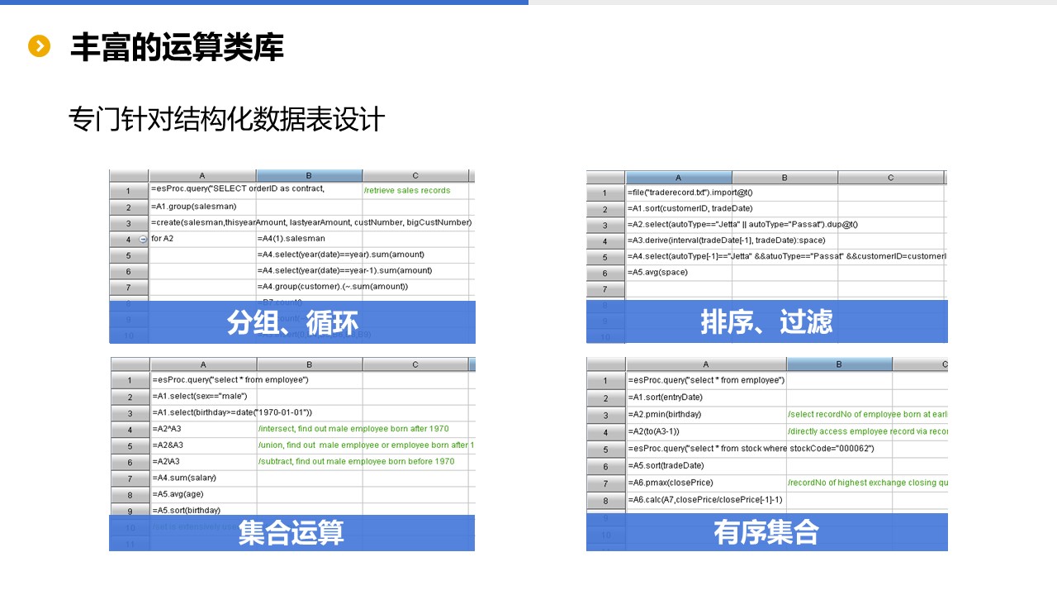Image resolution: width=1057 pixels, height=595 pixels.
Task: Select row header 9 beside '=A5.sort(birthday)'
Action: coord(130,510)
